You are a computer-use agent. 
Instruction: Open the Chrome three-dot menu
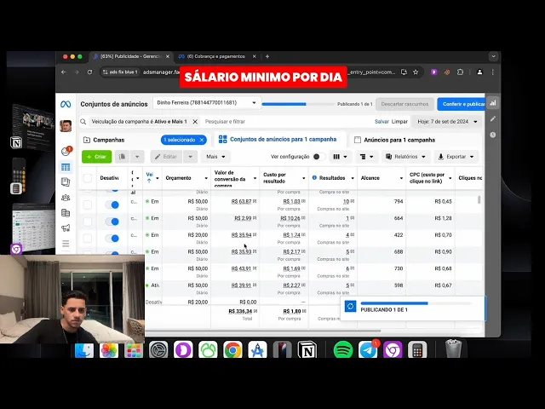492,72
